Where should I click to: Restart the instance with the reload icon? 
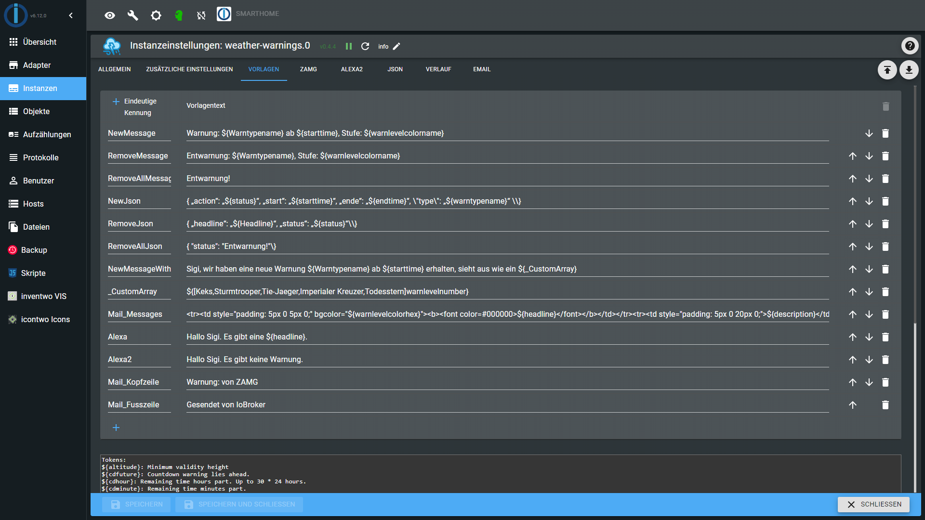(365, 46)
